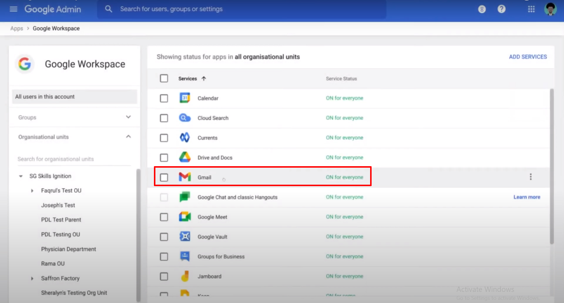This screenshot has width=564, height=303.
Task: Sort by Services arrow icon
Action: click(x=204, y=78)
